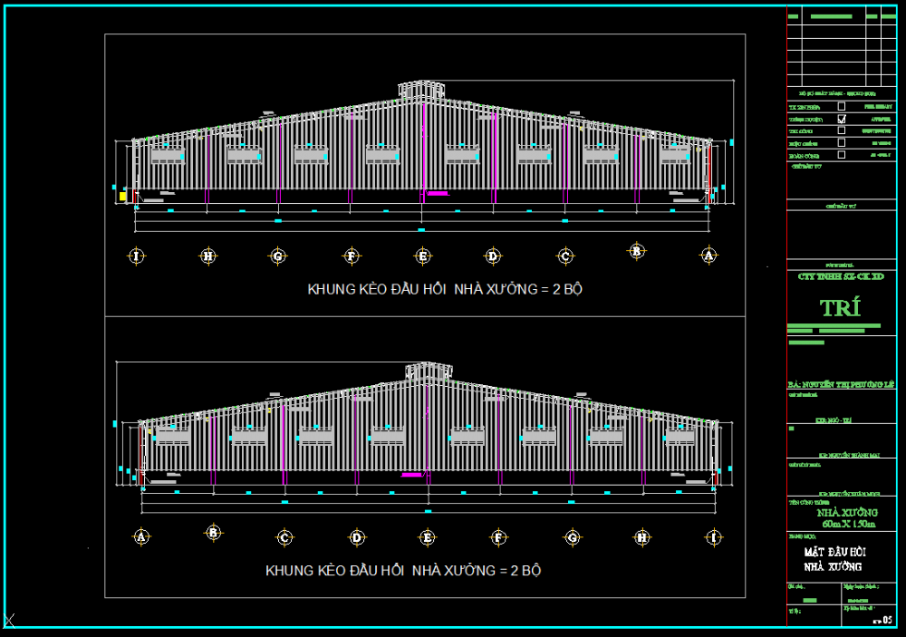Select grid bubble F in lower elevation
906x637 pixels.
point(498,538)
